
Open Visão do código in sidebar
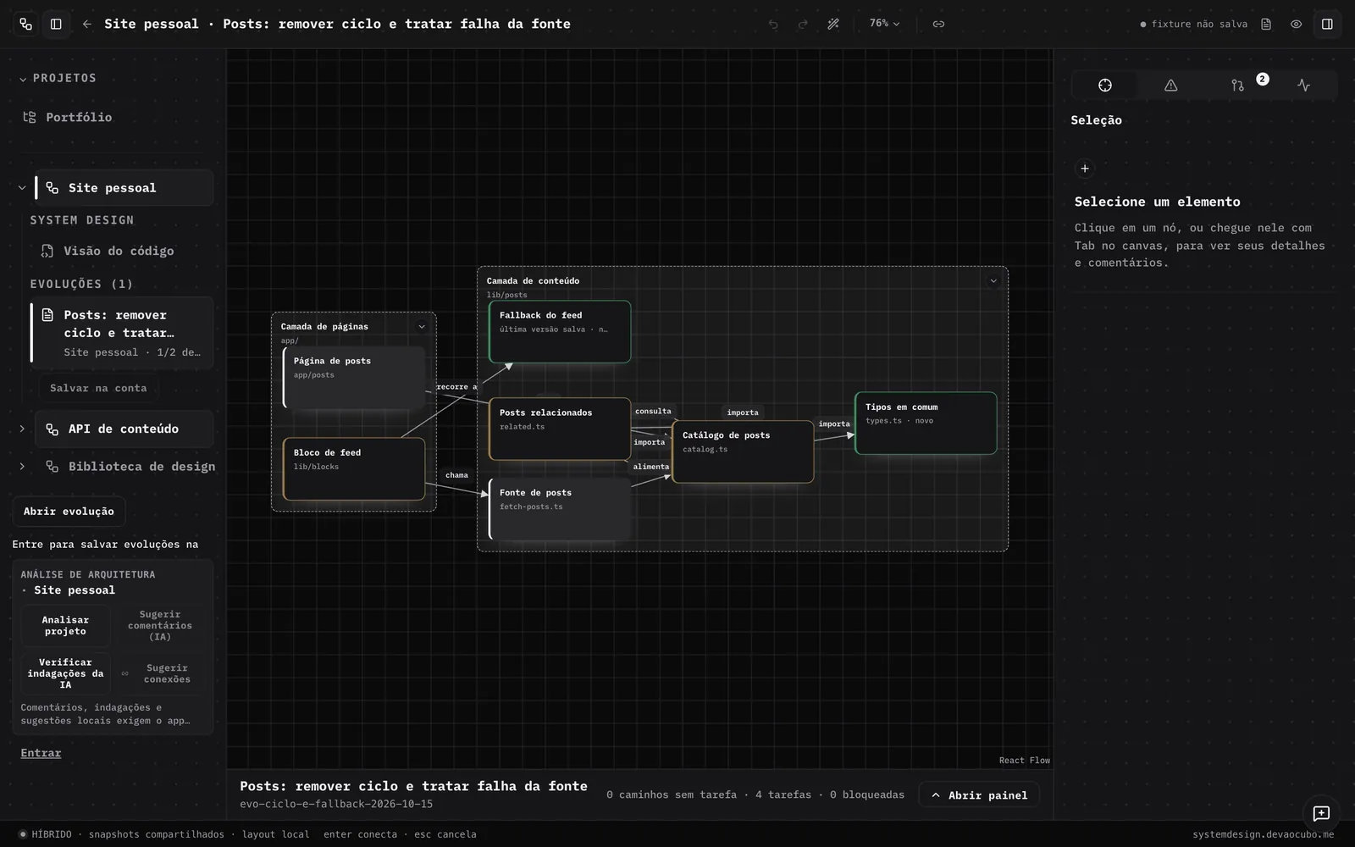click(x=119, y=251)
